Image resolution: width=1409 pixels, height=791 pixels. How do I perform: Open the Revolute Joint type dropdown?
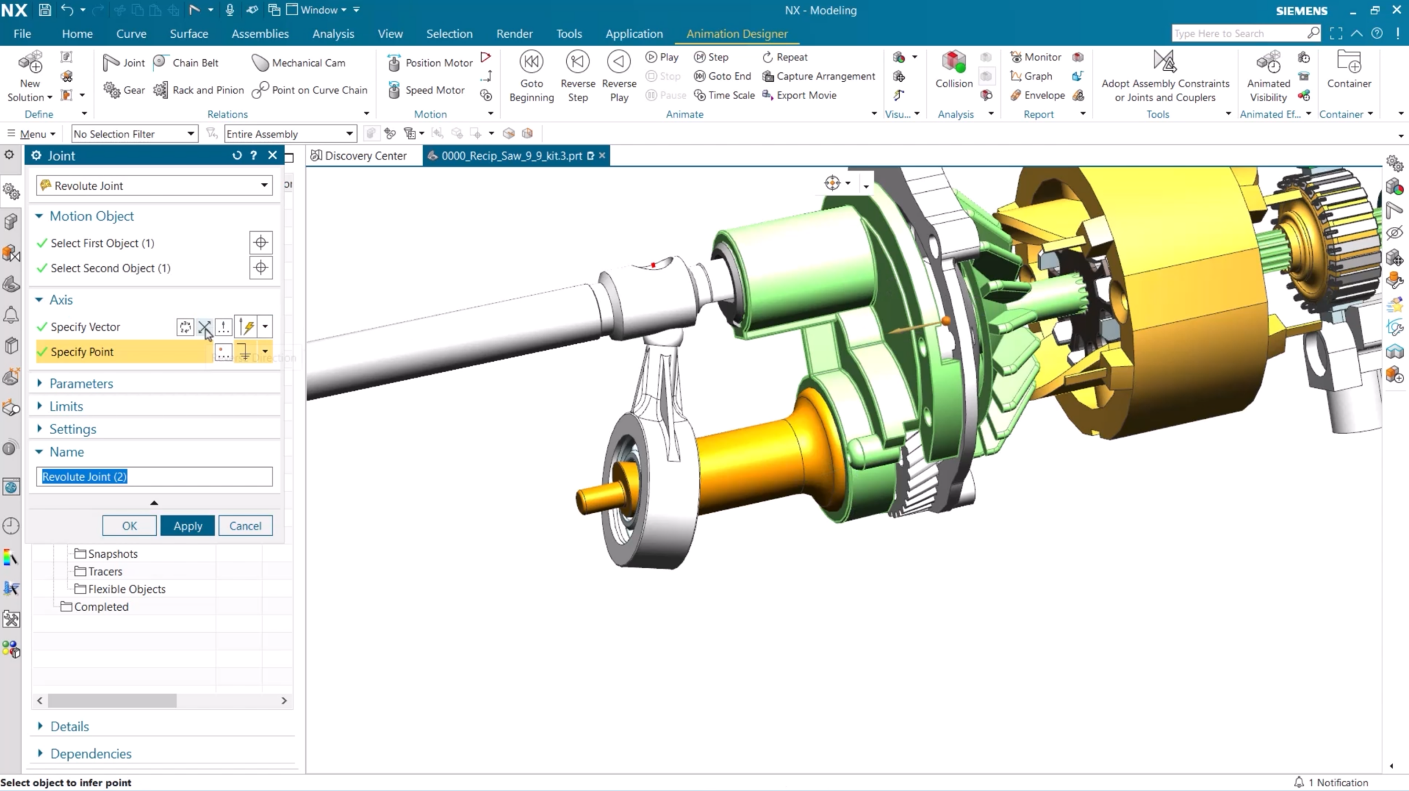point(264,185)
